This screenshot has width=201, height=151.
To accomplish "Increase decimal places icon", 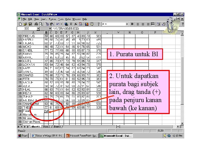I will 159,24.
